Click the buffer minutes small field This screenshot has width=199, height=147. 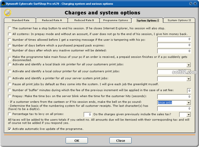pos(189,91)
